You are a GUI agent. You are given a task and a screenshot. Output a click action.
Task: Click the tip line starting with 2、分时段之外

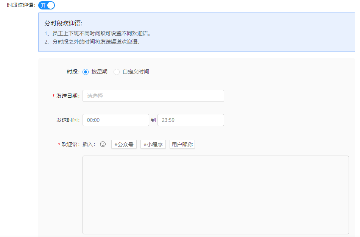(92, 42)
